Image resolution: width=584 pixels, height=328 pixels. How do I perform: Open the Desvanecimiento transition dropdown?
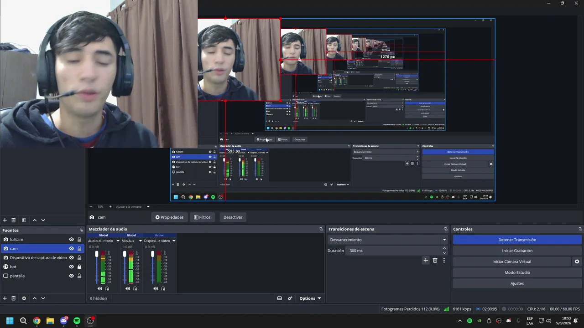(x=388, y=240)
